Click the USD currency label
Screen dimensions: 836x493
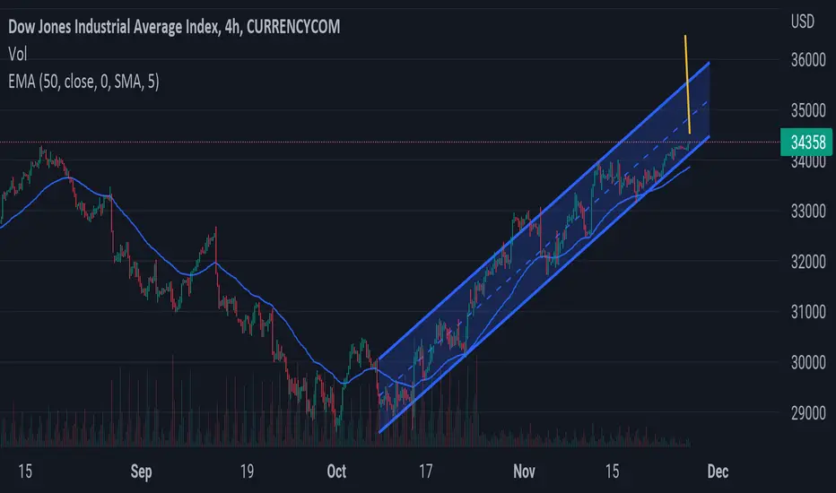803,22
